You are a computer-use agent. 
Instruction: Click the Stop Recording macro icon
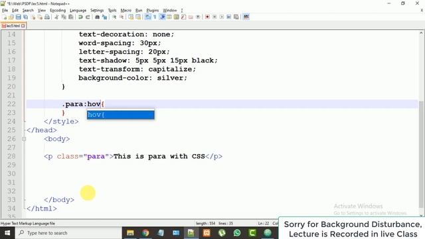(x=214, y=17)
